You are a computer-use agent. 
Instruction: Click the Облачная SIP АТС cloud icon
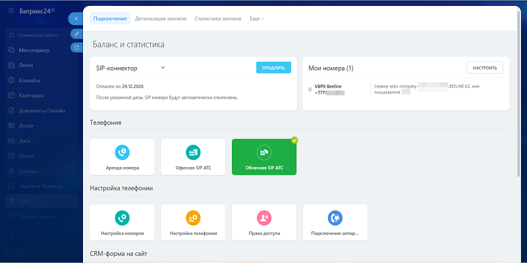point(264,153)
